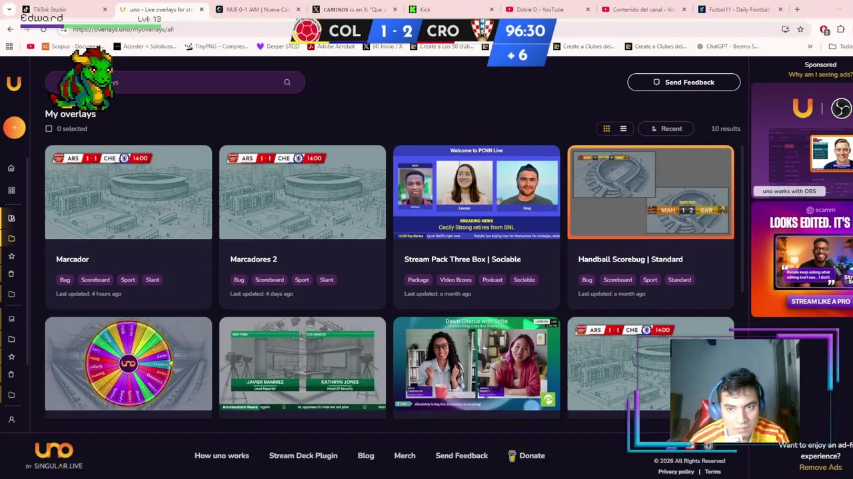Switch to list view layout

623,128
